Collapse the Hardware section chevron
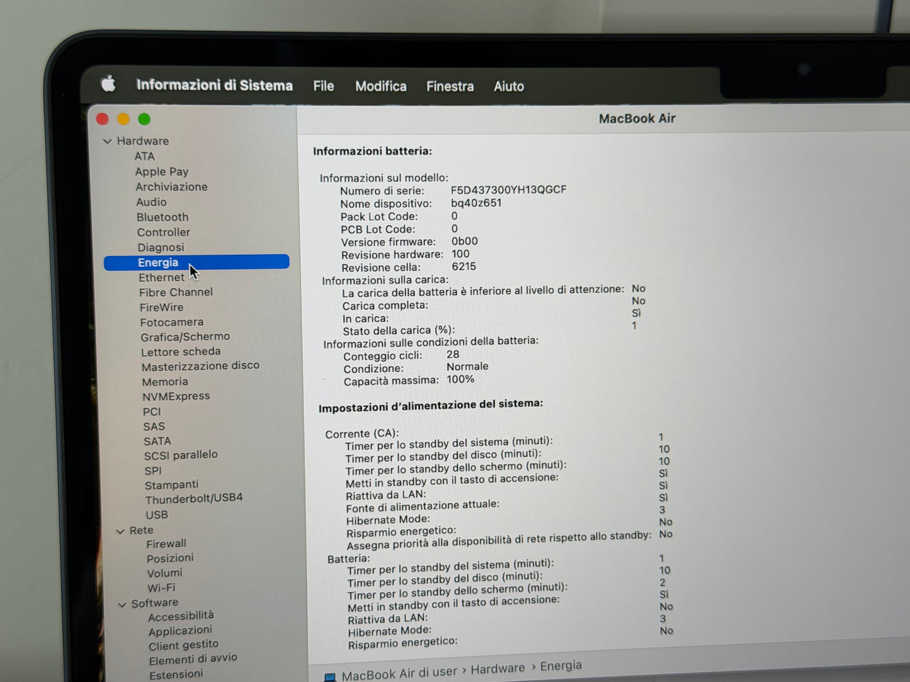The width and height of the screenshot is (910, 682). tap(108, 142)
